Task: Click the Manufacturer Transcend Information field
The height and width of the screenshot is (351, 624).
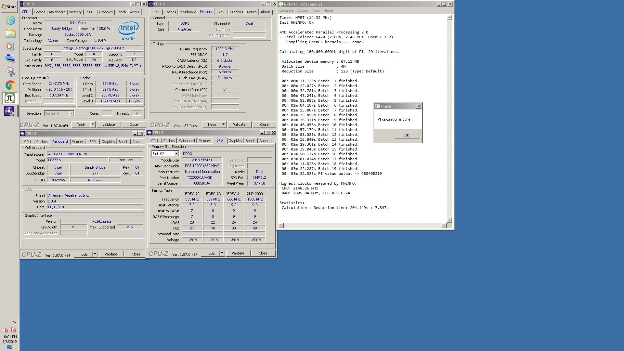Action: (x=202, y=172)
